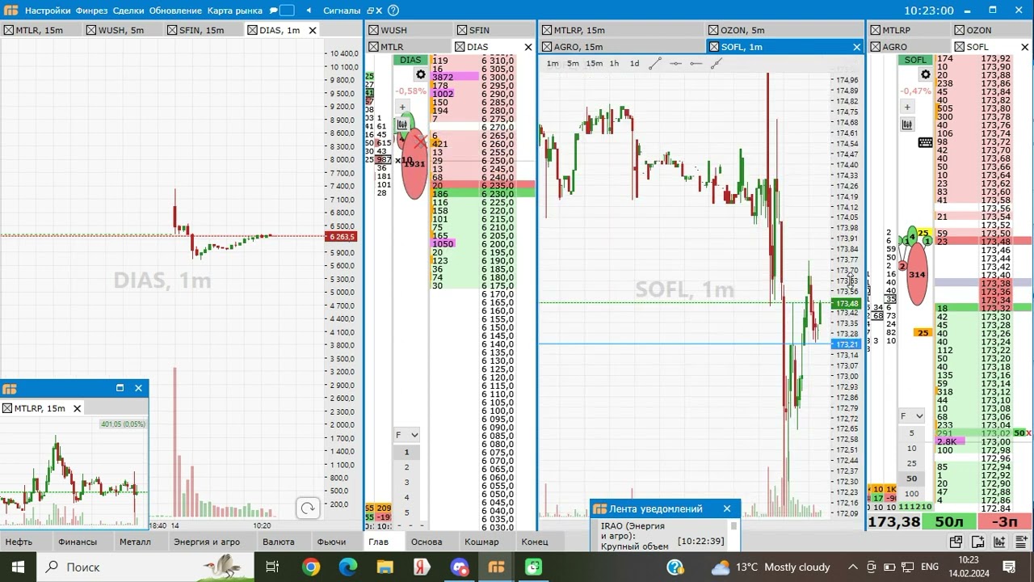
Task: Click the help question mark icon
Action: click(x=393, y=11)
